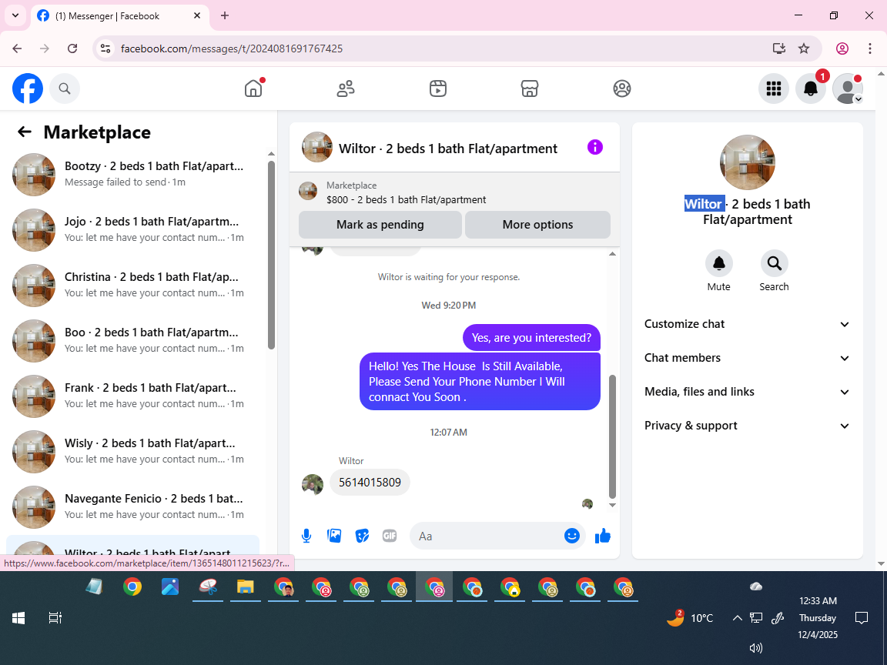Viewport: 887px width, 665px height.
Task: Open Bootzy conversation
Action: coord(133,174)
